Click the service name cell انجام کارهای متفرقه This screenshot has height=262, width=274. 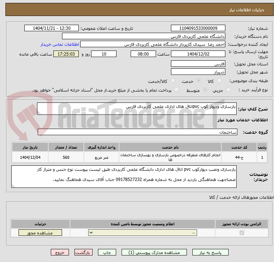[170, 157]
